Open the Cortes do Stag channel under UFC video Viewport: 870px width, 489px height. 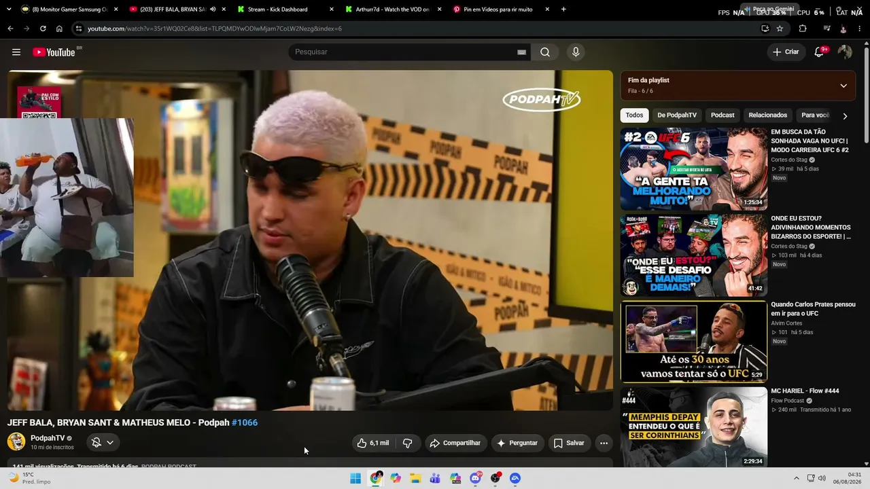click(789, 160)
